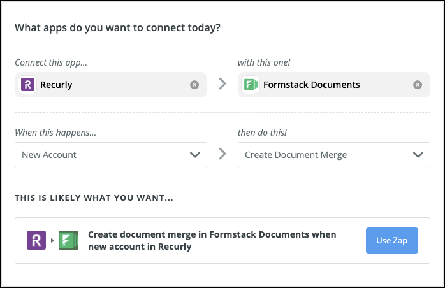
Task: Clear the Recurly app selection
Action: pos(194,85)
